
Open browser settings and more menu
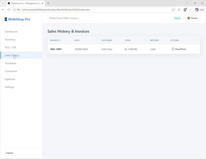191,10
